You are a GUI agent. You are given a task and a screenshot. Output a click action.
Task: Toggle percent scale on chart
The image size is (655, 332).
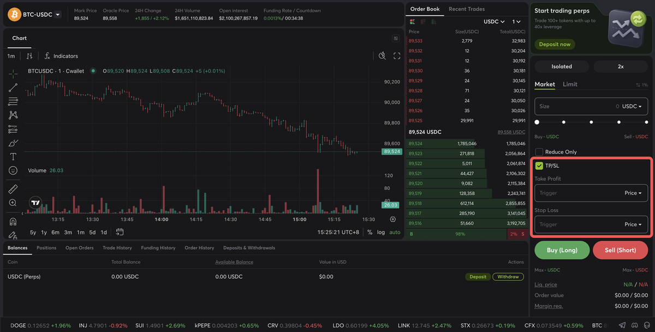[x=370, y=232]
